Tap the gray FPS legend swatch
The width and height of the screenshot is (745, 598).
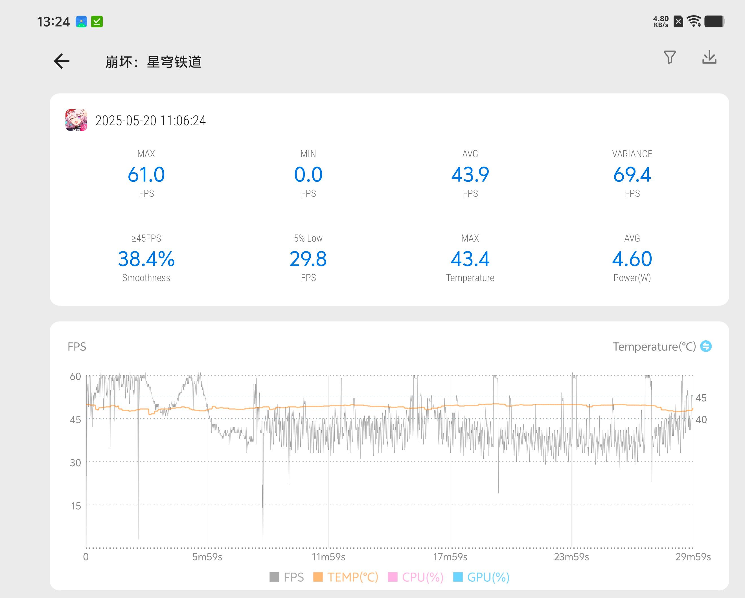(274, 577)
